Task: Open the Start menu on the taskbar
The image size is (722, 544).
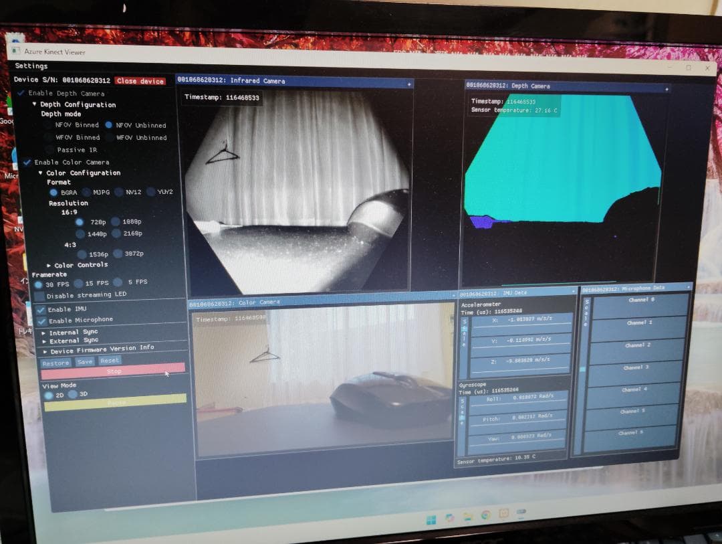Action: point(431,517)
